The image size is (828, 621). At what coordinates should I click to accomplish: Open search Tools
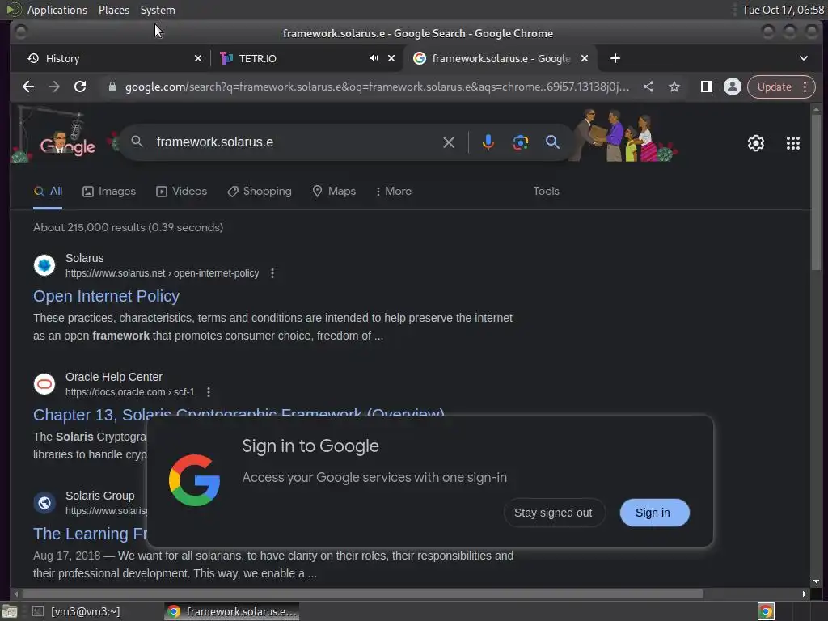point(546,191)
